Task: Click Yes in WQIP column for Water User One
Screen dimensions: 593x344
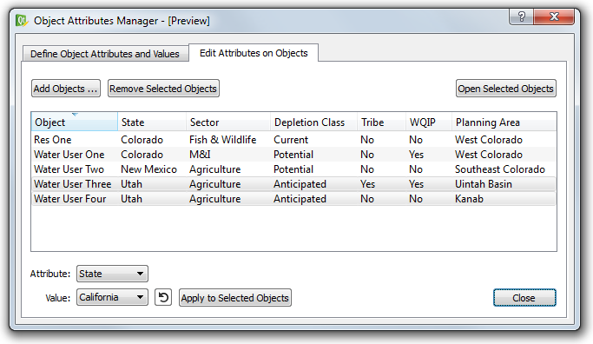Action: point(416,155)
